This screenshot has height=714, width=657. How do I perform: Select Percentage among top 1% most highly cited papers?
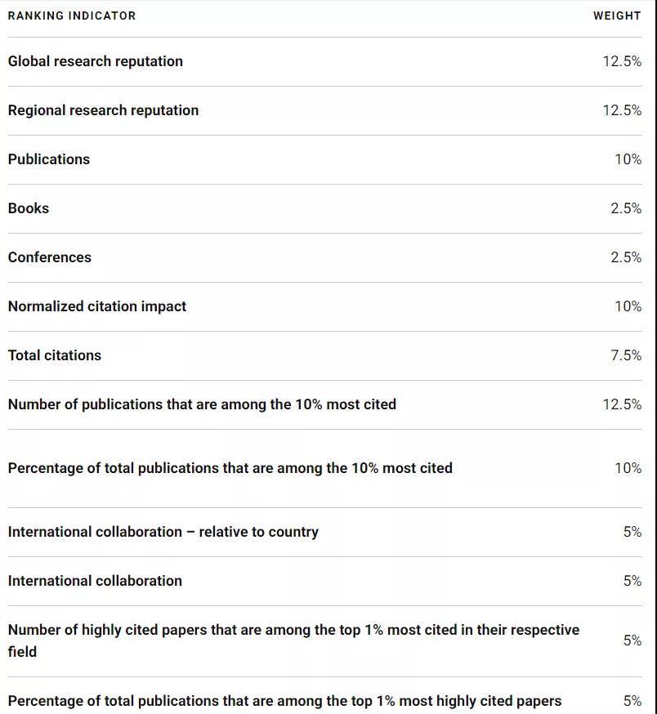click(284, 701)
